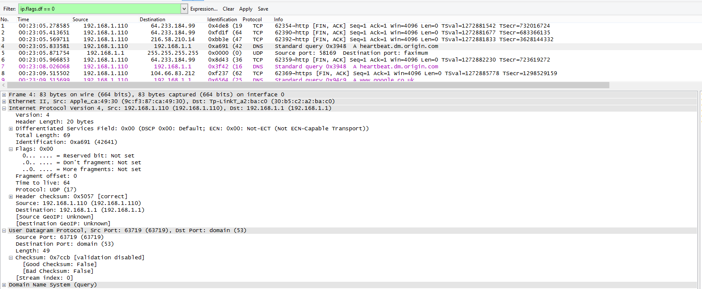Apply the display filter

246,9
